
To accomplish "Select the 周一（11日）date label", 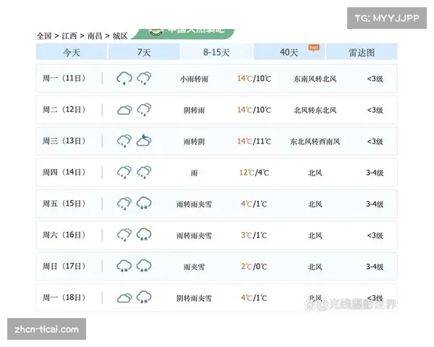I will point(64,78).
